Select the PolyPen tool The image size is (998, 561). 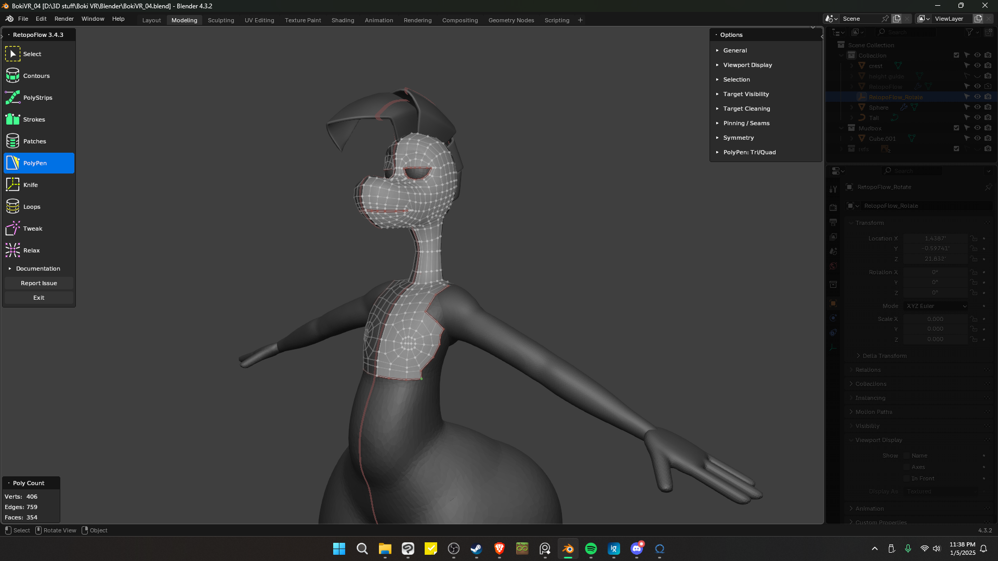click(39, 163)
